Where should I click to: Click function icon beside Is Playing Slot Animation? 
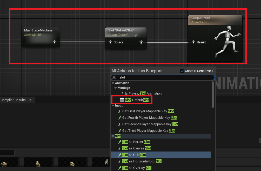click(x=122, y=93)
